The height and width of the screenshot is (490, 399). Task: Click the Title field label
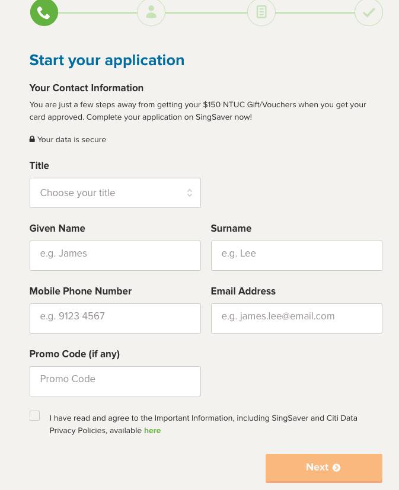[x=39, y=166]
